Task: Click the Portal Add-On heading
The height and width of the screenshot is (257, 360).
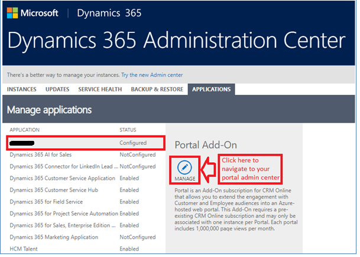Action: 206,145
